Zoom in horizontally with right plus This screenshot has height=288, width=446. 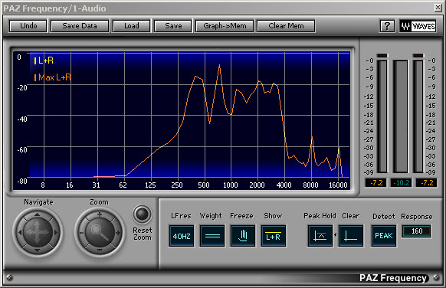117,233
